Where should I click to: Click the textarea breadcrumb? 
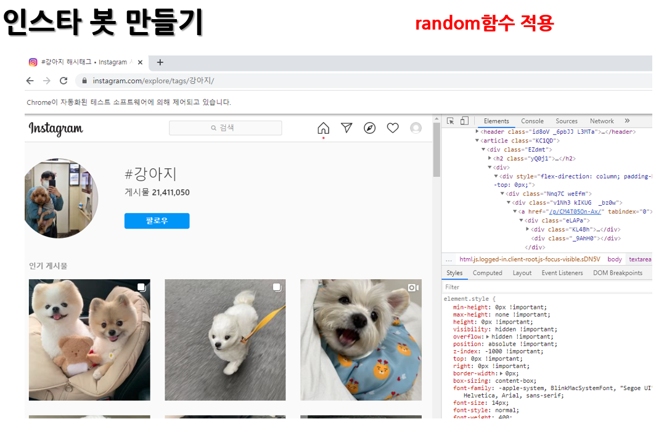[640, 259]
